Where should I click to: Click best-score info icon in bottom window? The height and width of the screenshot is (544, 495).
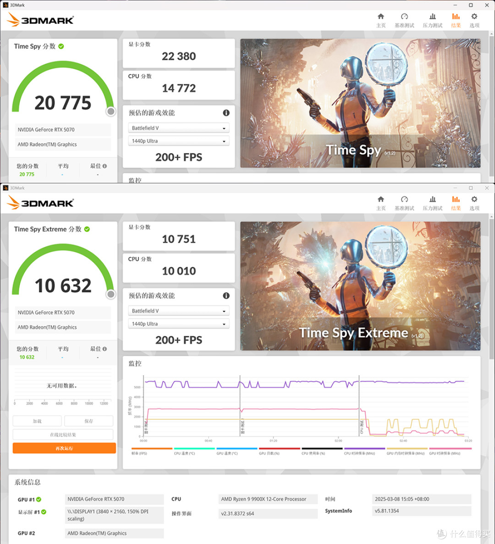tap(105, 349)
